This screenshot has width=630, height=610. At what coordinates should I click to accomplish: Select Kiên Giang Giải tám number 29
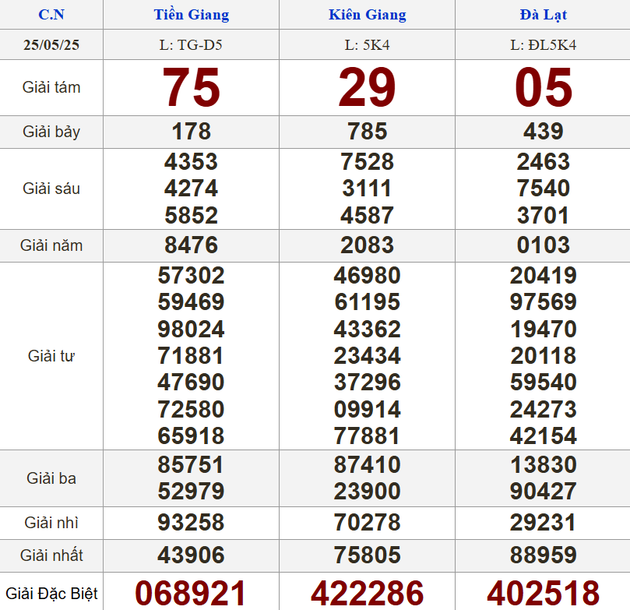(x=367, y=87)
